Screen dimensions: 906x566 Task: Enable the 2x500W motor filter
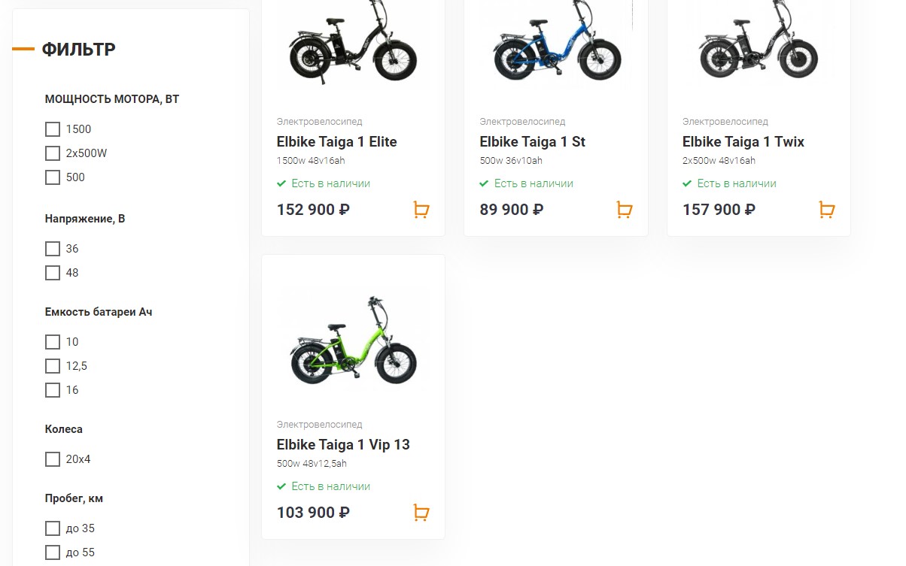[x=53, y=153]
